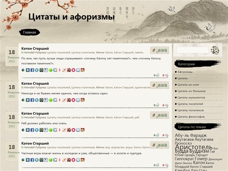
Task: Open the Цитаты category in the sidebar
Action: pyautogui.click(x=182, y=78)
